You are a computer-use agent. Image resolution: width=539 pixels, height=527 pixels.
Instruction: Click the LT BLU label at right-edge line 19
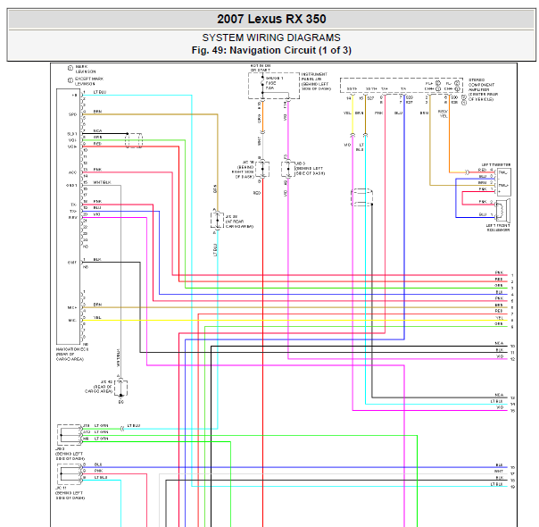[x=497, y=484]
